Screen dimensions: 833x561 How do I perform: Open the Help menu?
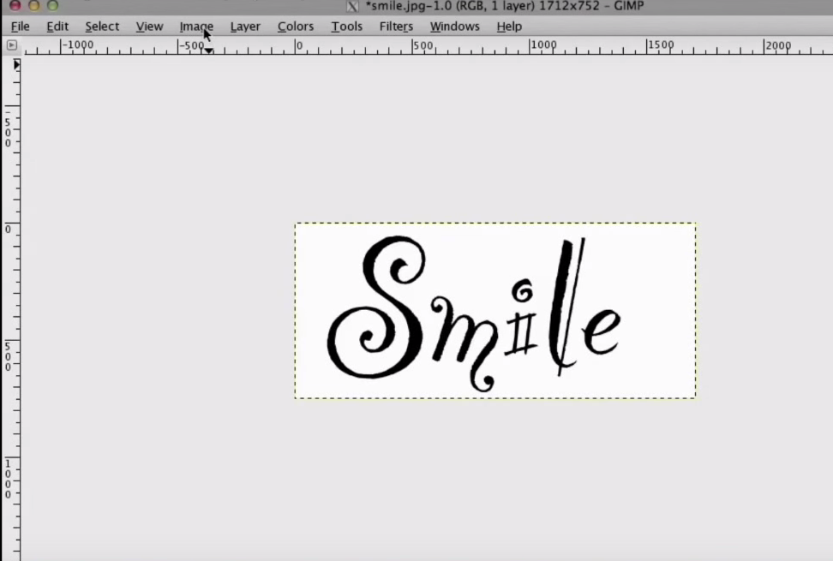click(508, 27)
